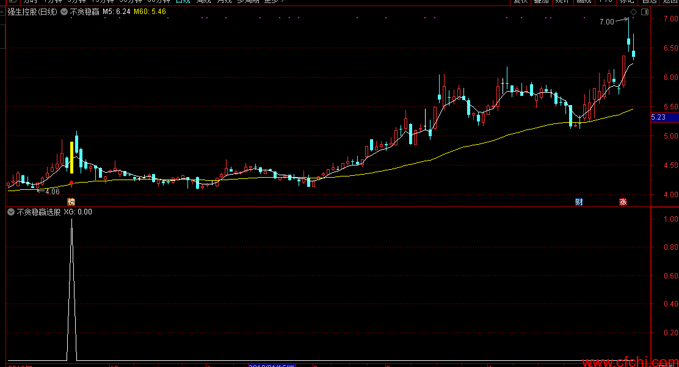Click the diamond icon at chart top-right
679x367 pixels.
click(633, 12)
